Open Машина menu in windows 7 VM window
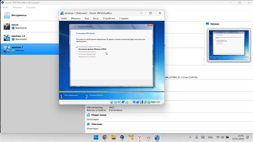This screenshot has height=142, width=253. [x=76, y=19]
